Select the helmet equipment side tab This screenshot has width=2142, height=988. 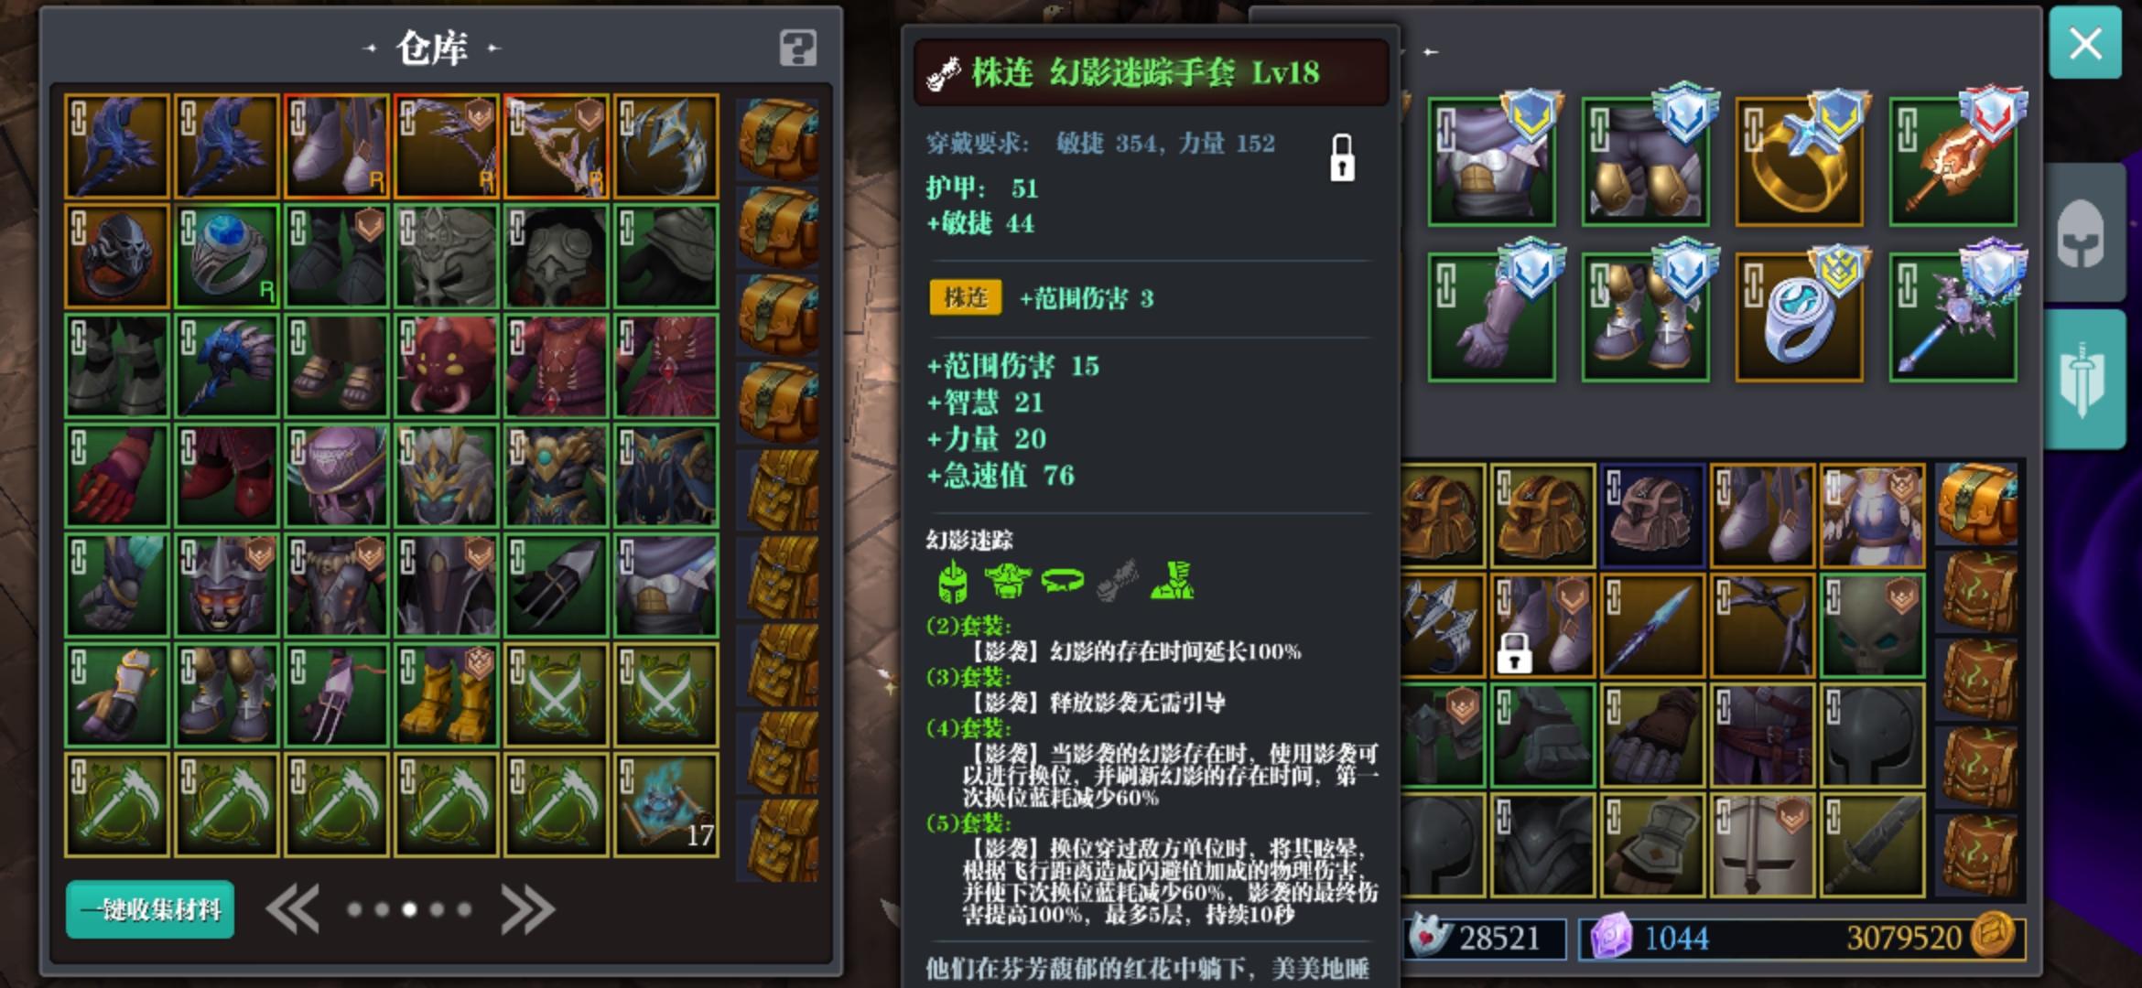click(2082, 233)
